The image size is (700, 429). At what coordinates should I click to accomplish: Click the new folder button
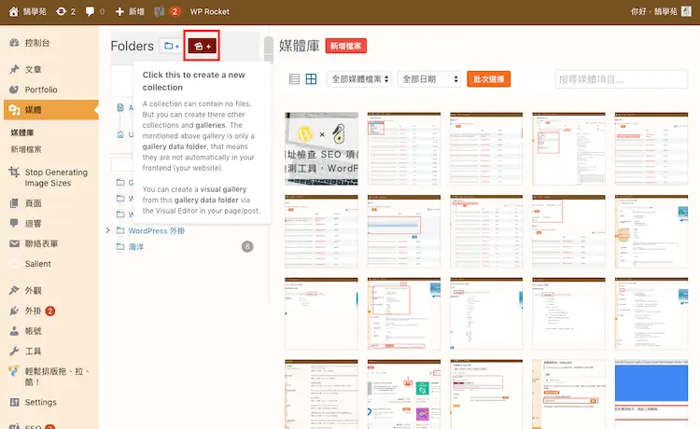tap(172, 46)
